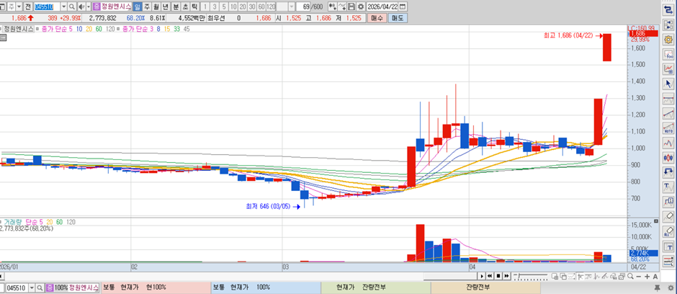
Task: Switch to 분 minute chart
Action: [x=176, y=7]
